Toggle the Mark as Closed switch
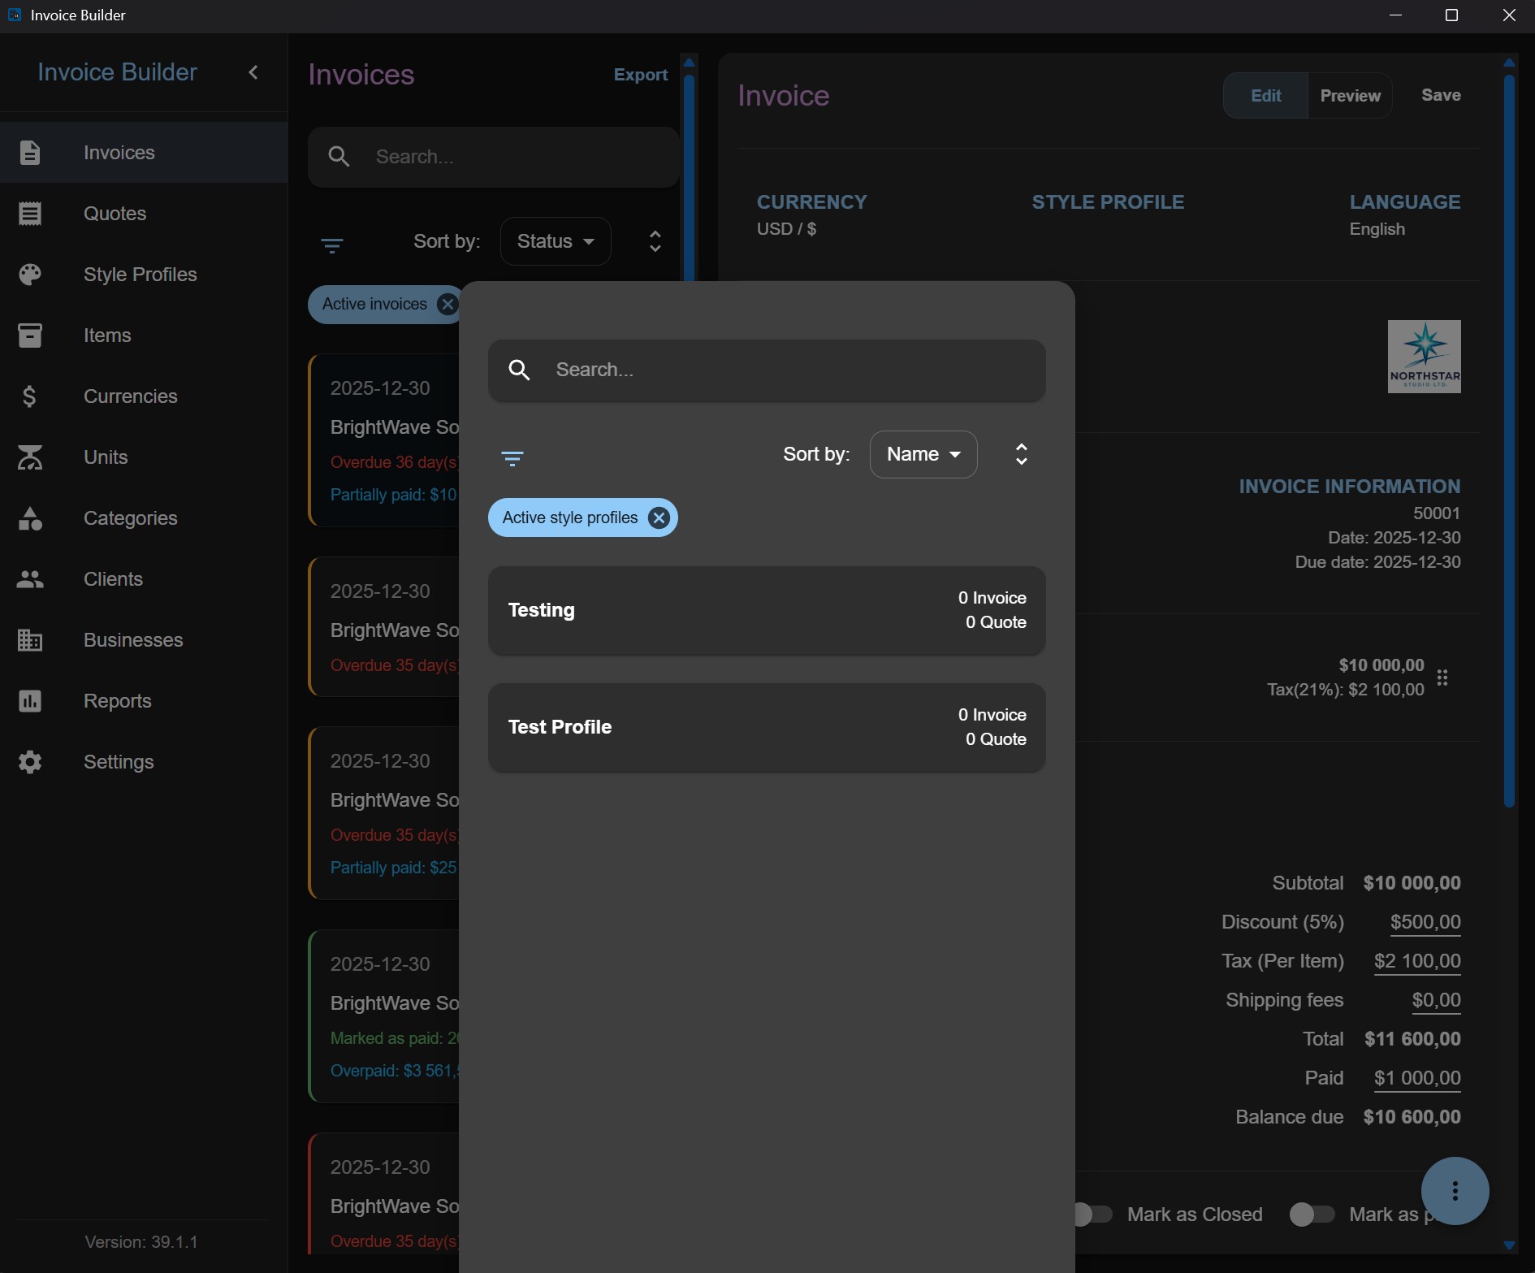This screenshot has width=1535, height=1273. point(1092,1215)
